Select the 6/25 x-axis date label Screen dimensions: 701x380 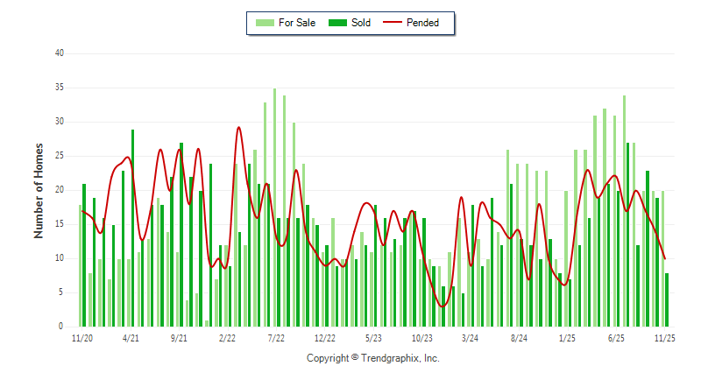(x=616, y=337)
